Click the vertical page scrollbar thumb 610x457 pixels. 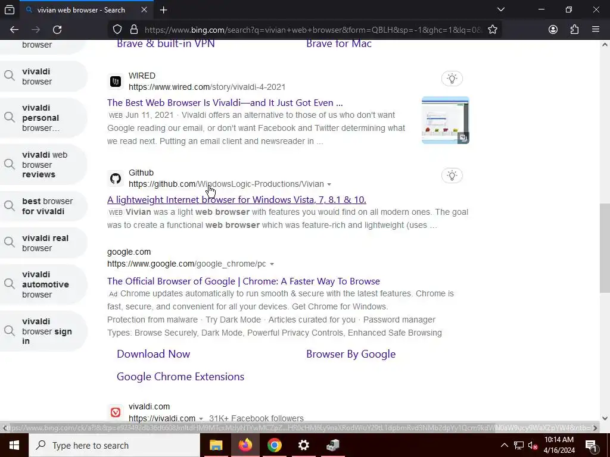[605, 248]
